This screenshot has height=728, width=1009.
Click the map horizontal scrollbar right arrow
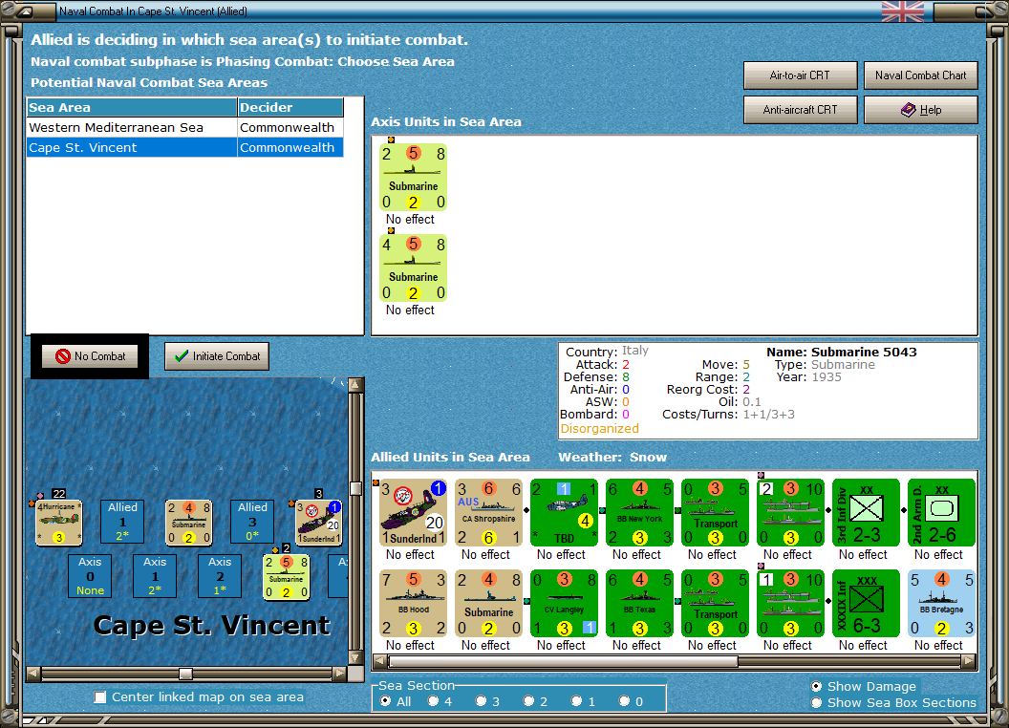pos(340,674)
